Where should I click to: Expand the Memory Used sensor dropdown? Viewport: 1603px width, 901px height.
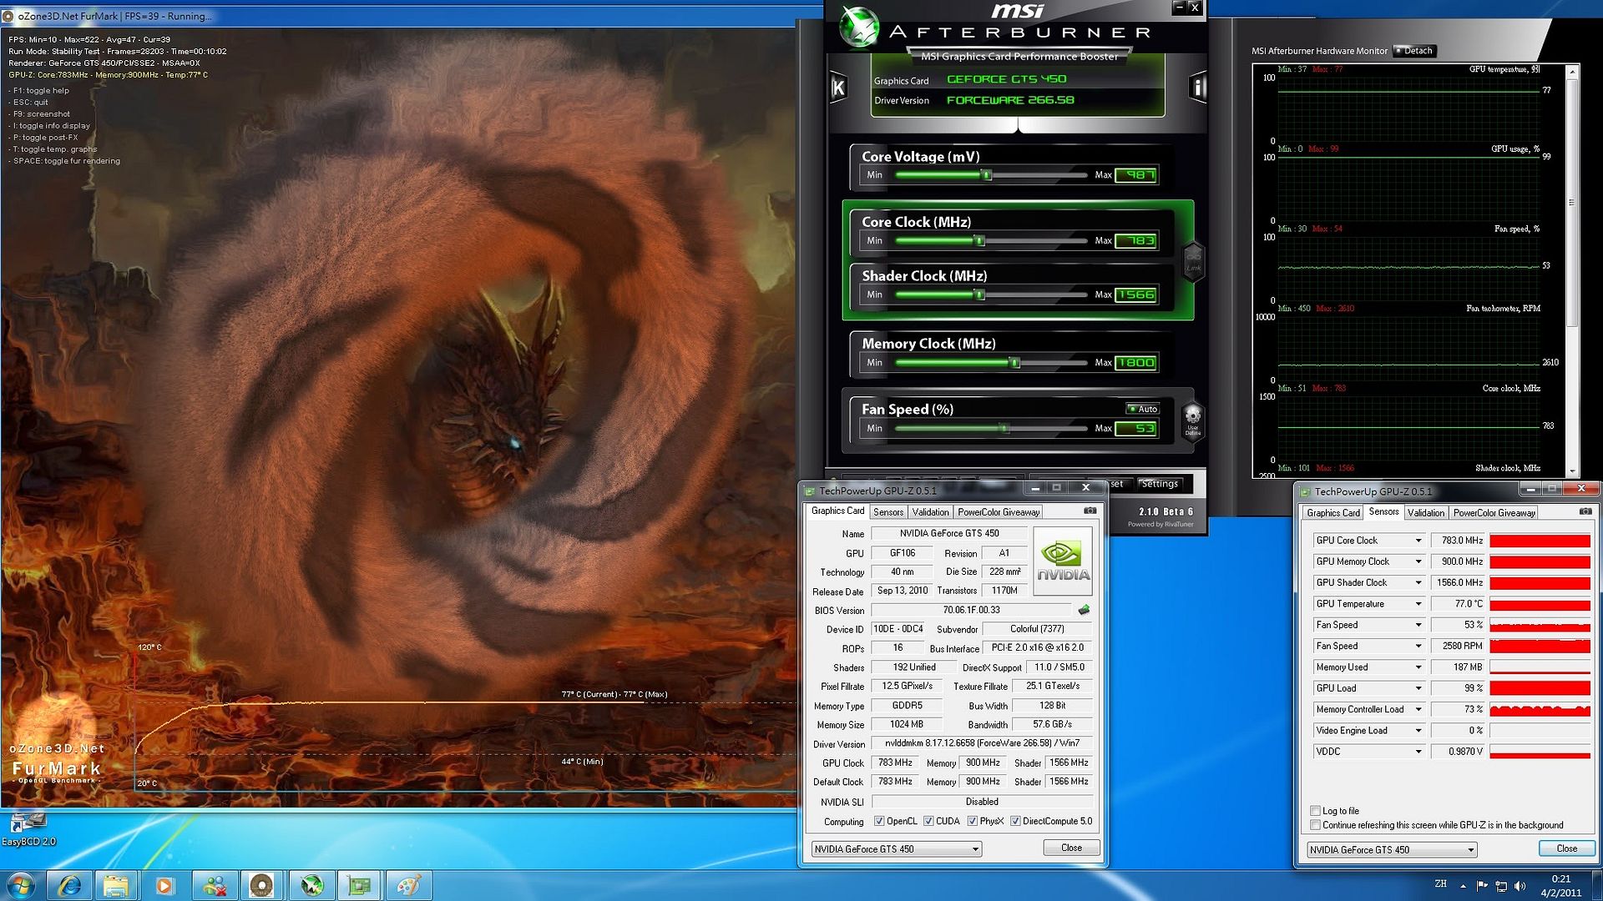tap(1418, 667)
